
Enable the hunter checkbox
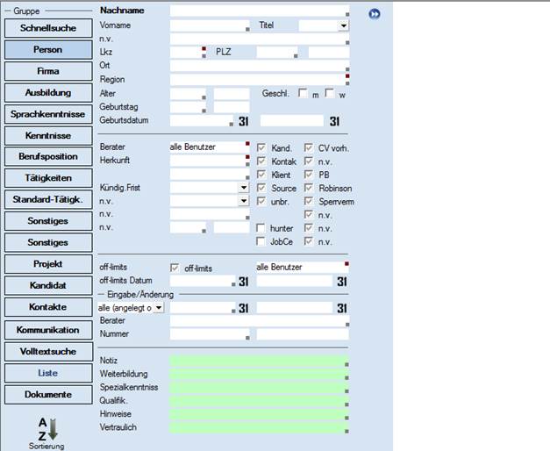(x=261, y=228)
